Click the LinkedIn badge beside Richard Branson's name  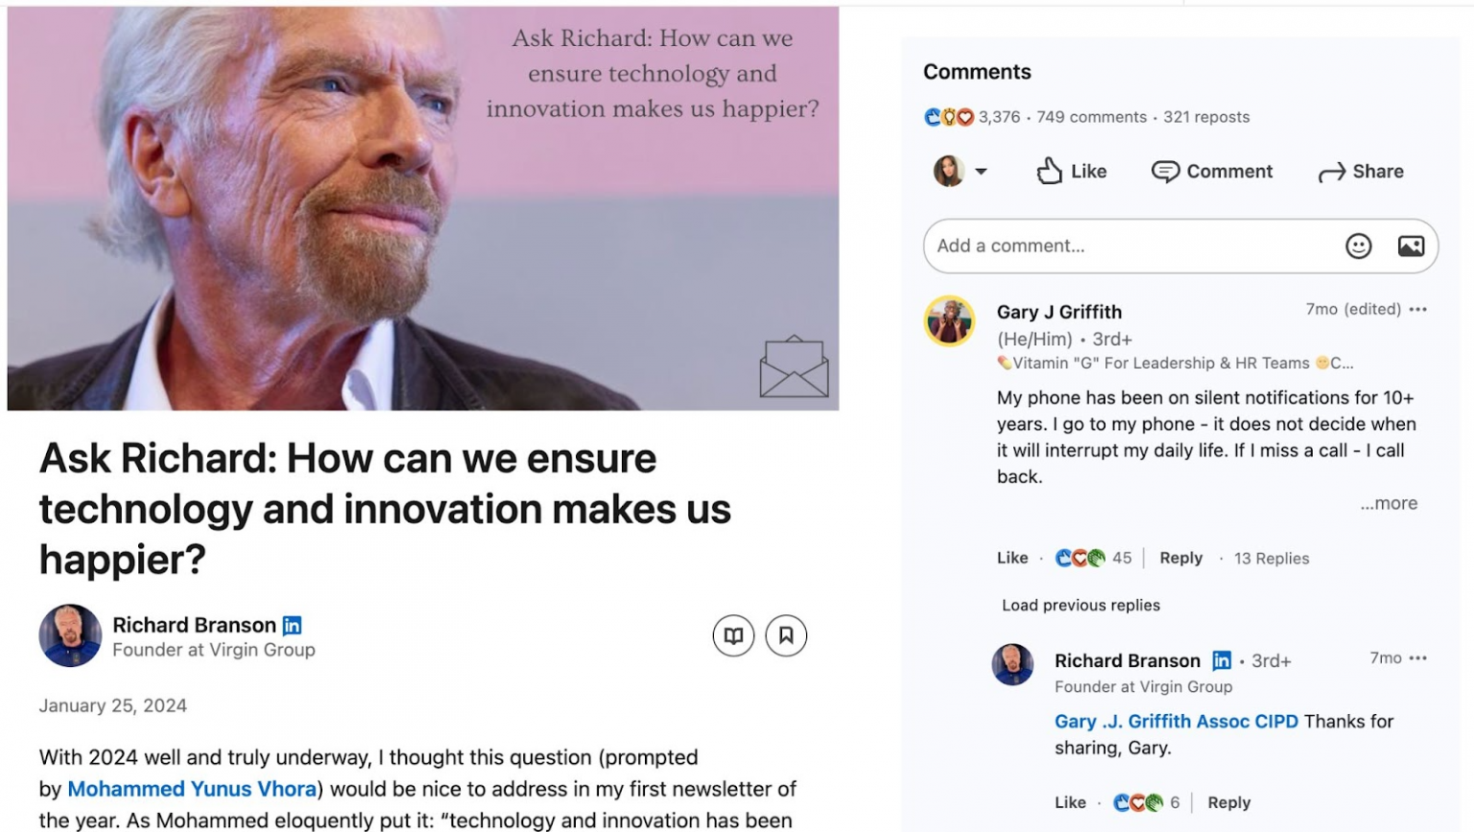293,625
